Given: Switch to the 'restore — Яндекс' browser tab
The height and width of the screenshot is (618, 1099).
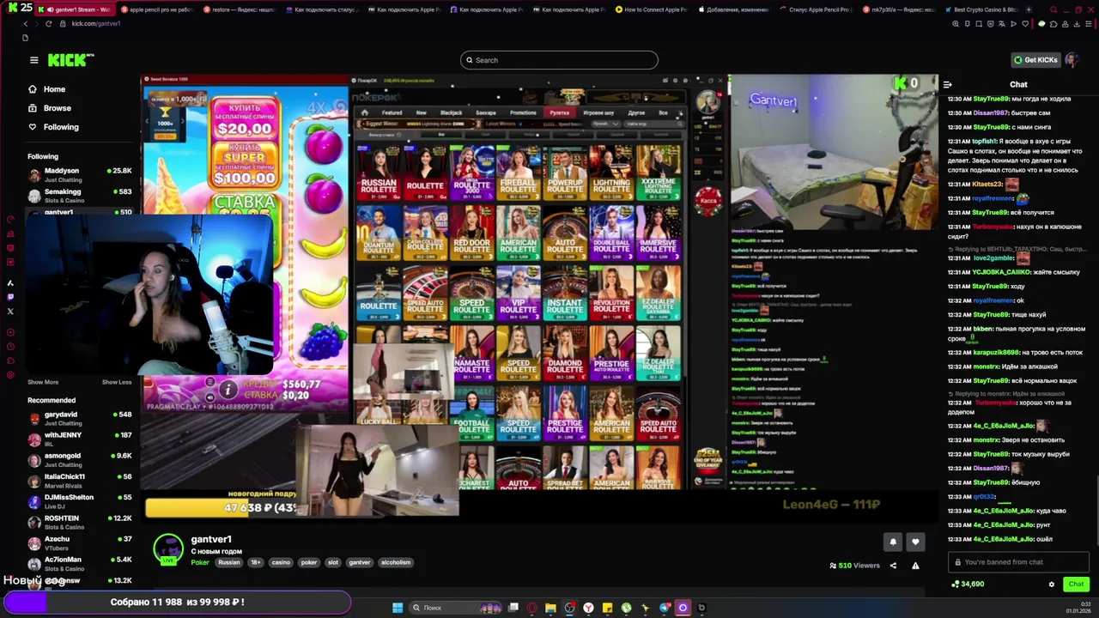Looking at the screenshot, I should pos(239,9).
